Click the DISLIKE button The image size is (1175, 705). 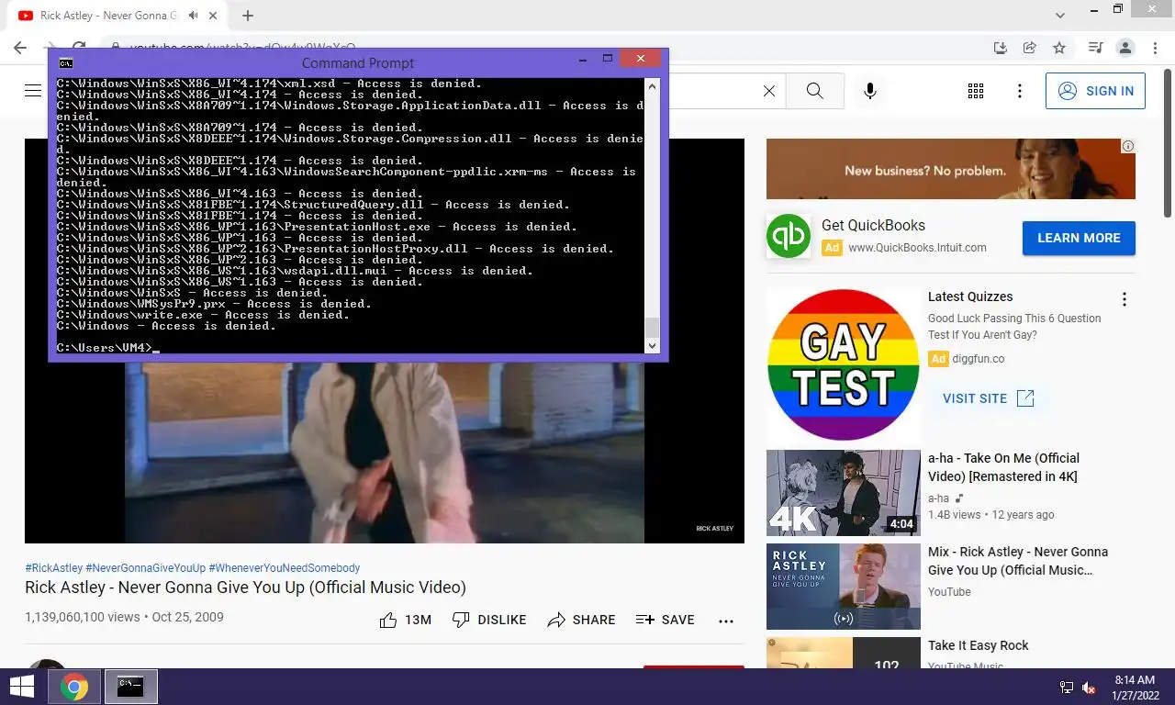click(x=489, y=620)
